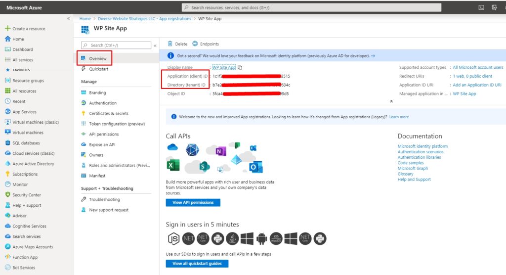506x275 pixels.
Task: Open Code samples documentation link
Action: tap(411, 163)
